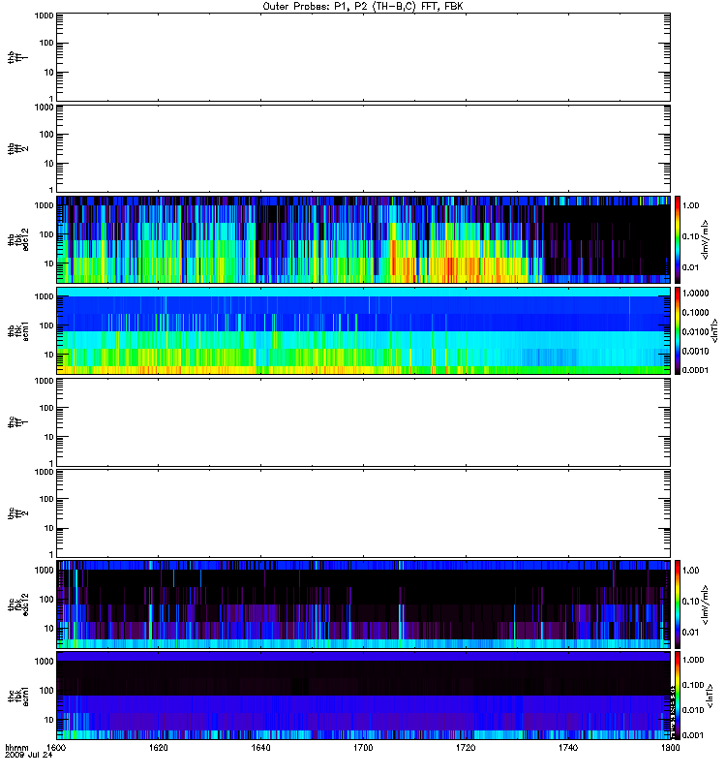The width and height of the screenshot is (726, 775).
Task: Click the thc edc12 mV/m color bar
Action: [678, 604]
